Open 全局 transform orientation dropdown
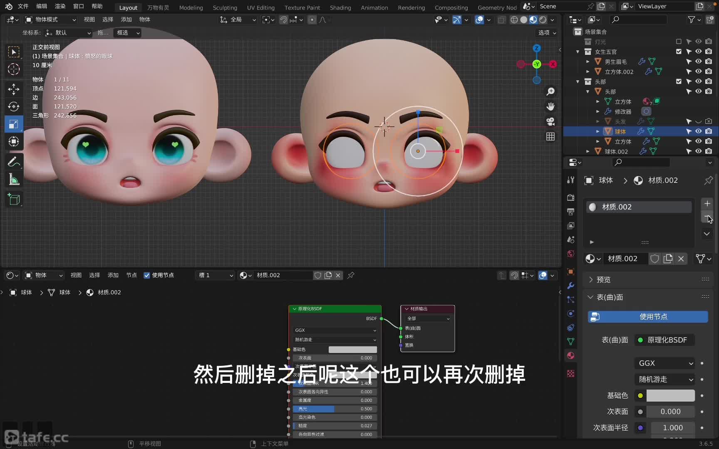The image size is (719, 449). pos(238,20)
